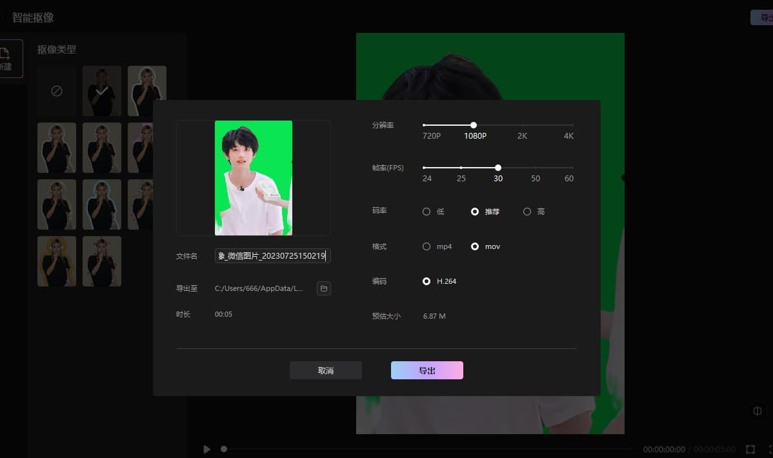The height and width of the screenshot is (458, 773).
Task: Click the playhead dot on the timeline
Action: click(224, 450)
